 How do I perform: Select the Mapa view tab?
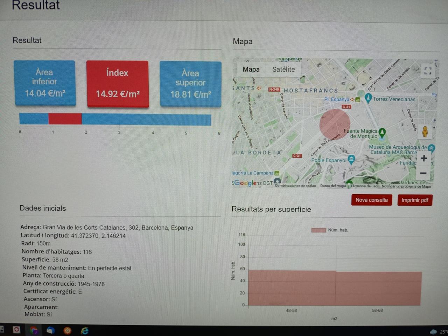pos(251,69)
